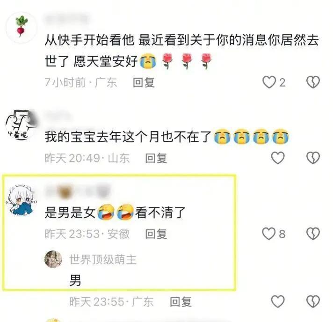
Task: Like the reply 男 by 世界顶级萌主
Action: [x=278, y=301]
